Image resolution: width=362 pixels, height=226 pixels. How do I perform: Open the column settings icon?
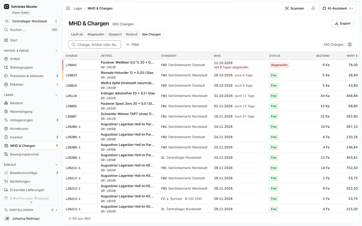coord(350,44)
